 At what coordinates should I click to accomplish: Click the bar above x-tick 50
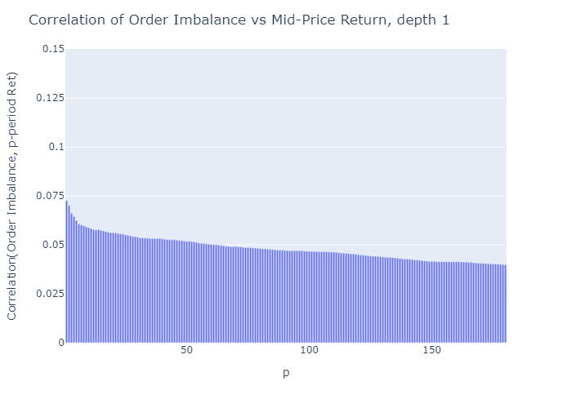click(187, 294)
